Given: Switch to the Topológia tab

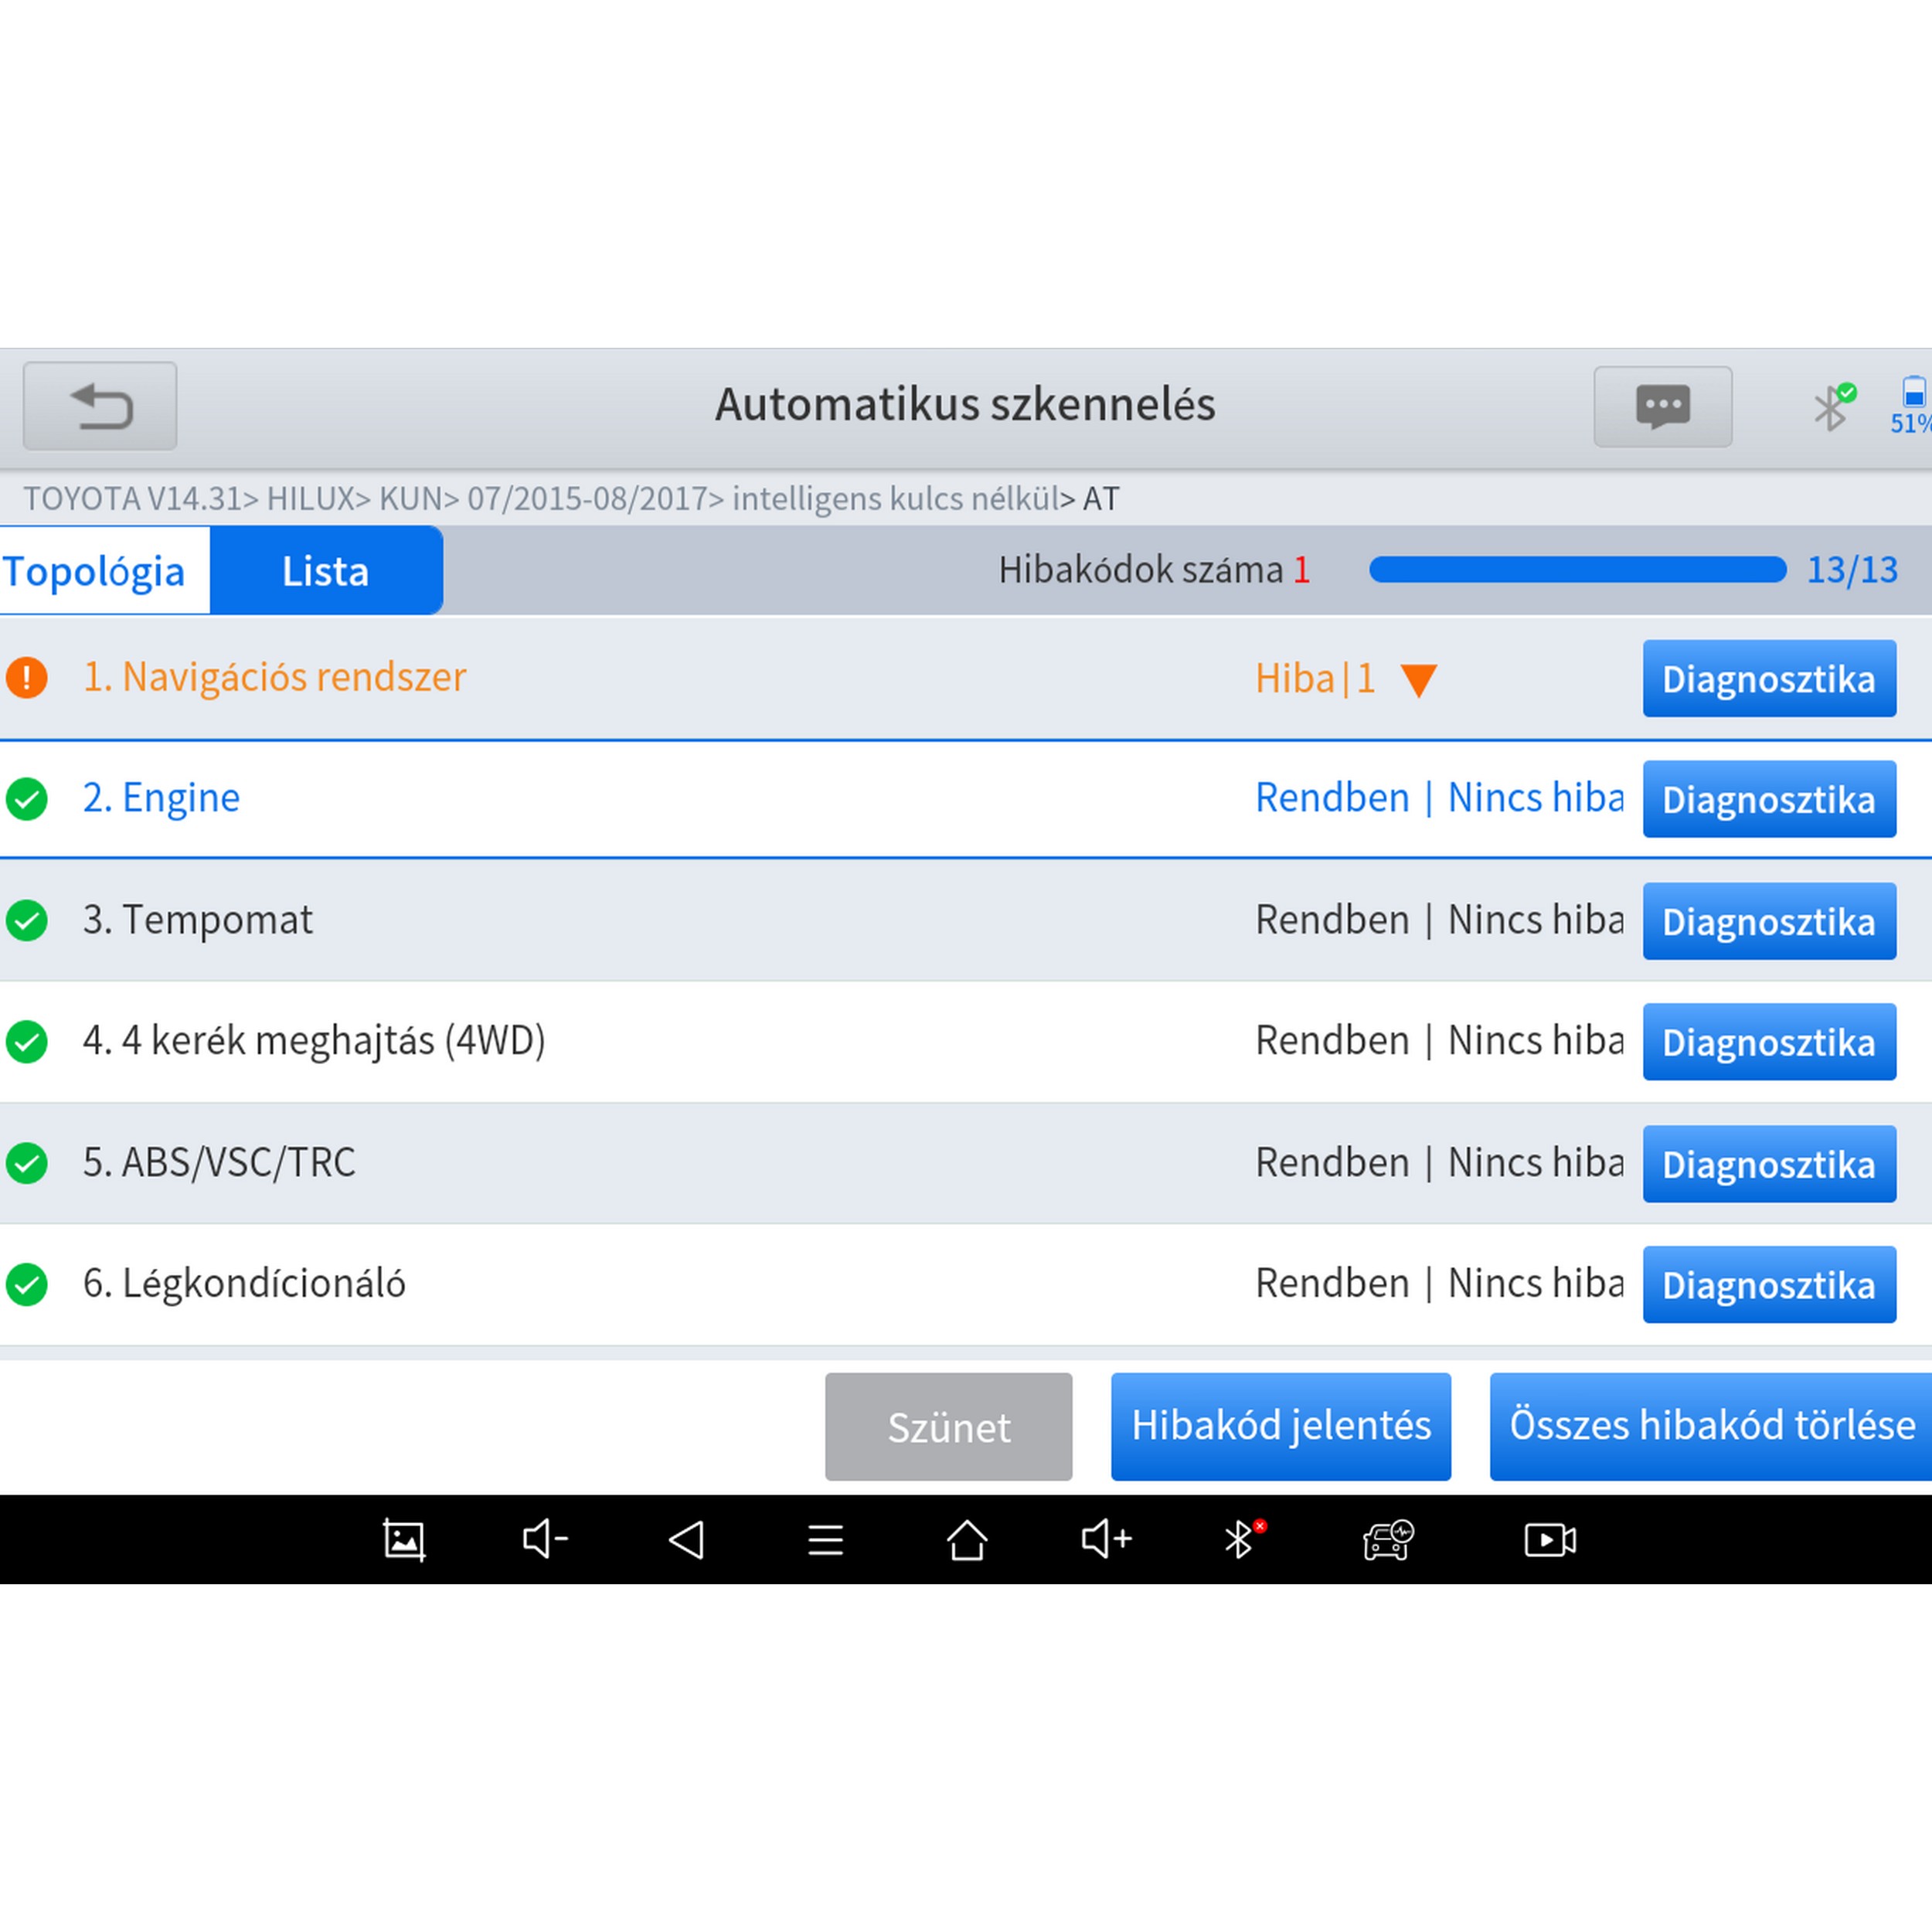Looking at the screenshot, I should [x=95, y=571].
